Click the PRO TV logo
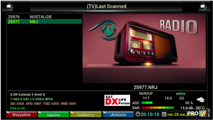 (197, 113)
